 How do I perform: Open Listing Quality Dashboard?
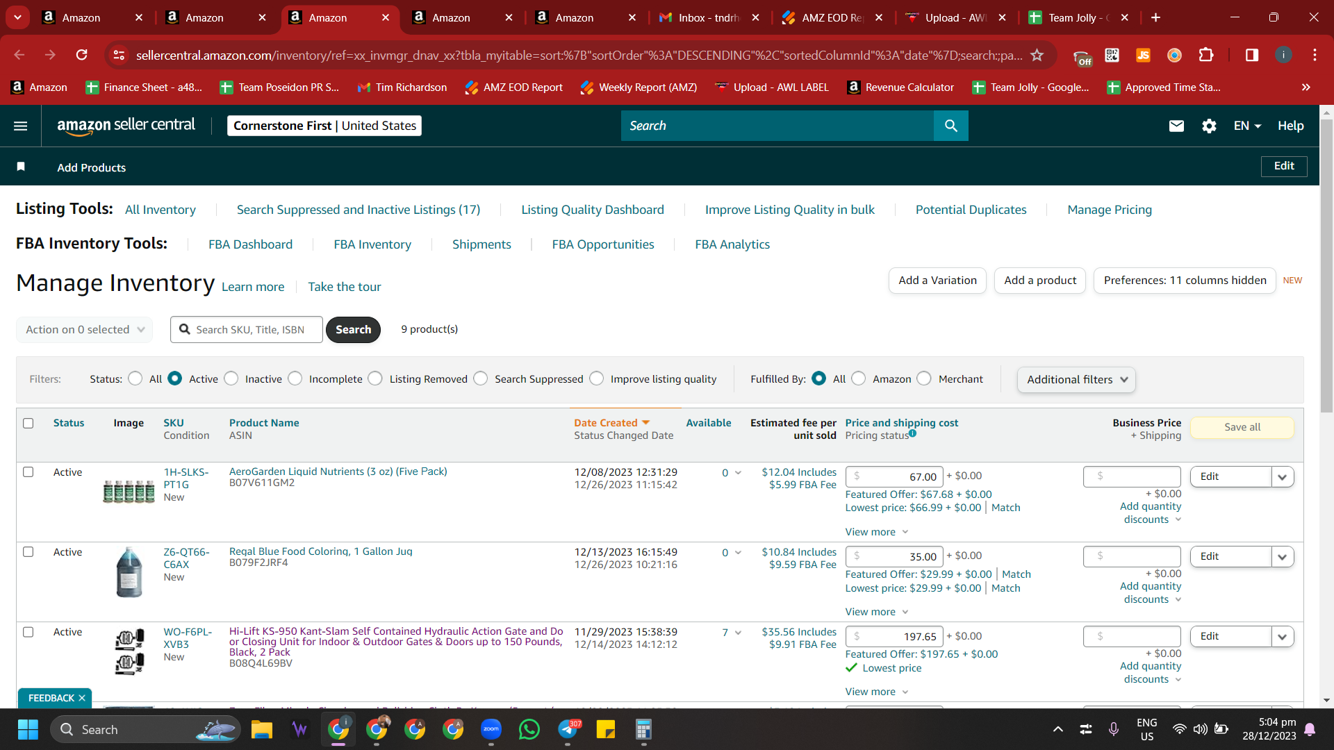click(x=593, y=210)
